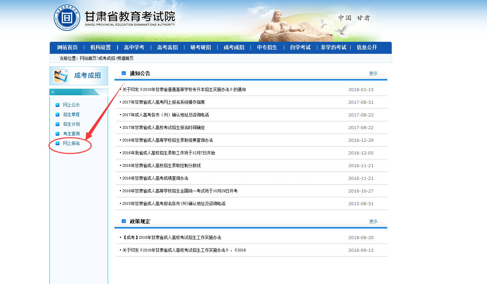
Task: Go to 高考高招 in the navigation bar
Action: click(x=167, y=48)
